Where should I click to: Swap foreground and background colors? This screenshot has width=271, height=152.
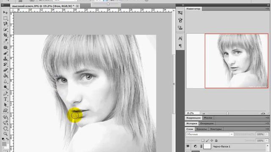coord(8,139)
